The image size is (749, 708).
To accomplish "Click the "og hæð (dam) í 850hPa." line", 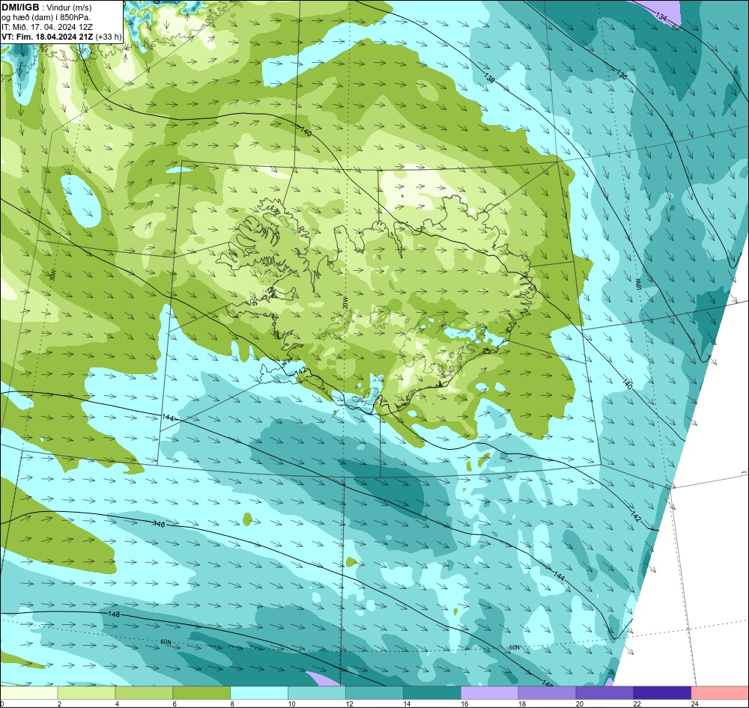I will click(x=46, y=18).
